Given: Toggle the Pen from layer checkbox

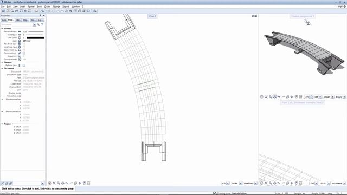Looking at the screenshot, I should 24,44.
